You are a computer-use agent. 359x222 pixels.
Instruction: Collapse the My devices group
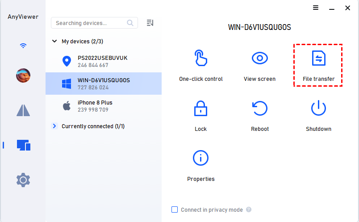(x=54, y=41)
